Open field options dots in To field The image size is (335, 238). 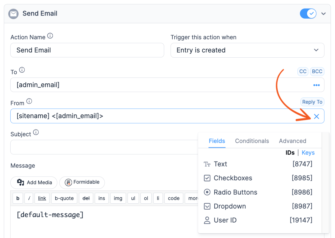[316, 85]
